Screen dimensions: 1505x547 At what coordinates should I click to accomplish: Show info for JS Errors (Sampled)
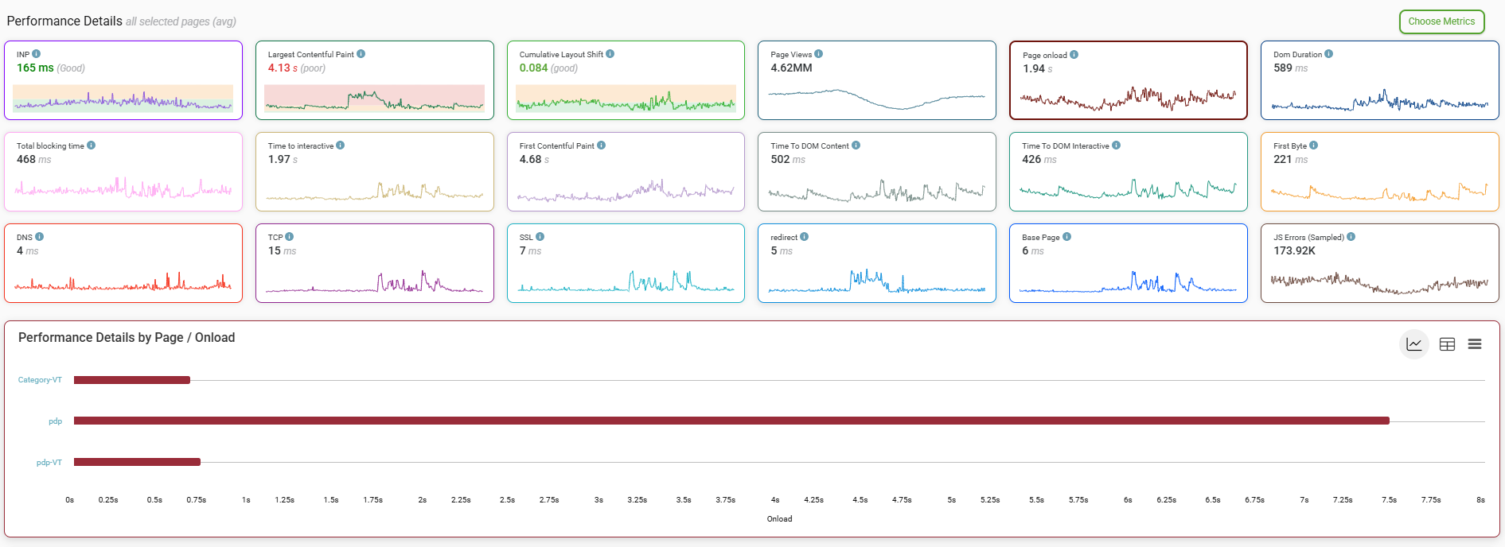click(x=1351, y=237)
